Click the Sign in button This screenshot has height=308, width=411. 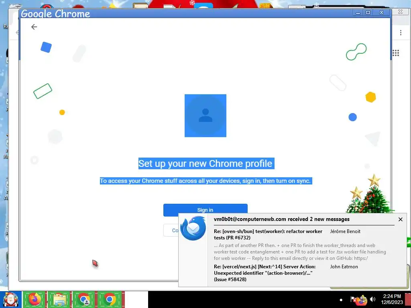[x=205, y=210]
